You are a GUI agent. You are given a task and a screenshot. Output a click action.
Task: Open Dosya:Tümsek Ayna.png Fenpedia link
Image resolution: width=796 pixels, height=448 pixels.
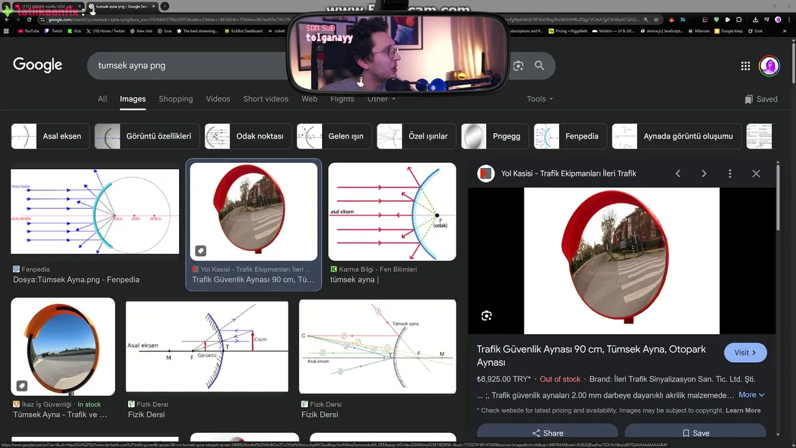76,280
